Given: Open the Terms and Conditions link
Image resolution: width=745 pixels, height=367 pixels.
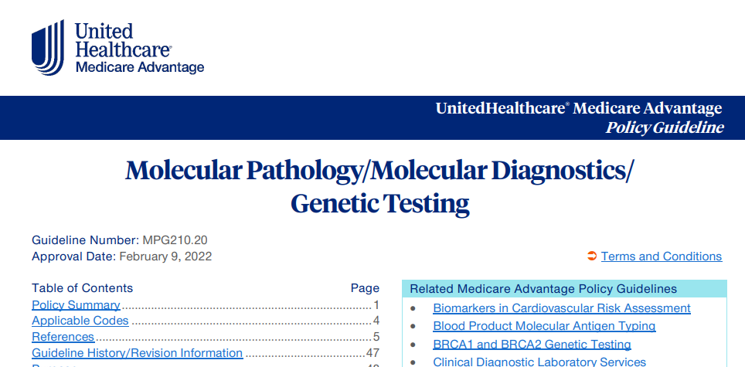Looking at the screenshot, I should coord(662,257).
